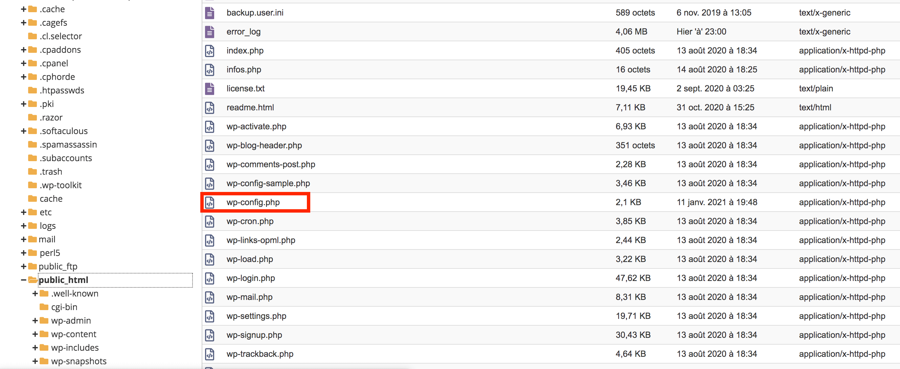Select the wp-cron.php file row

tap(250, 221)
